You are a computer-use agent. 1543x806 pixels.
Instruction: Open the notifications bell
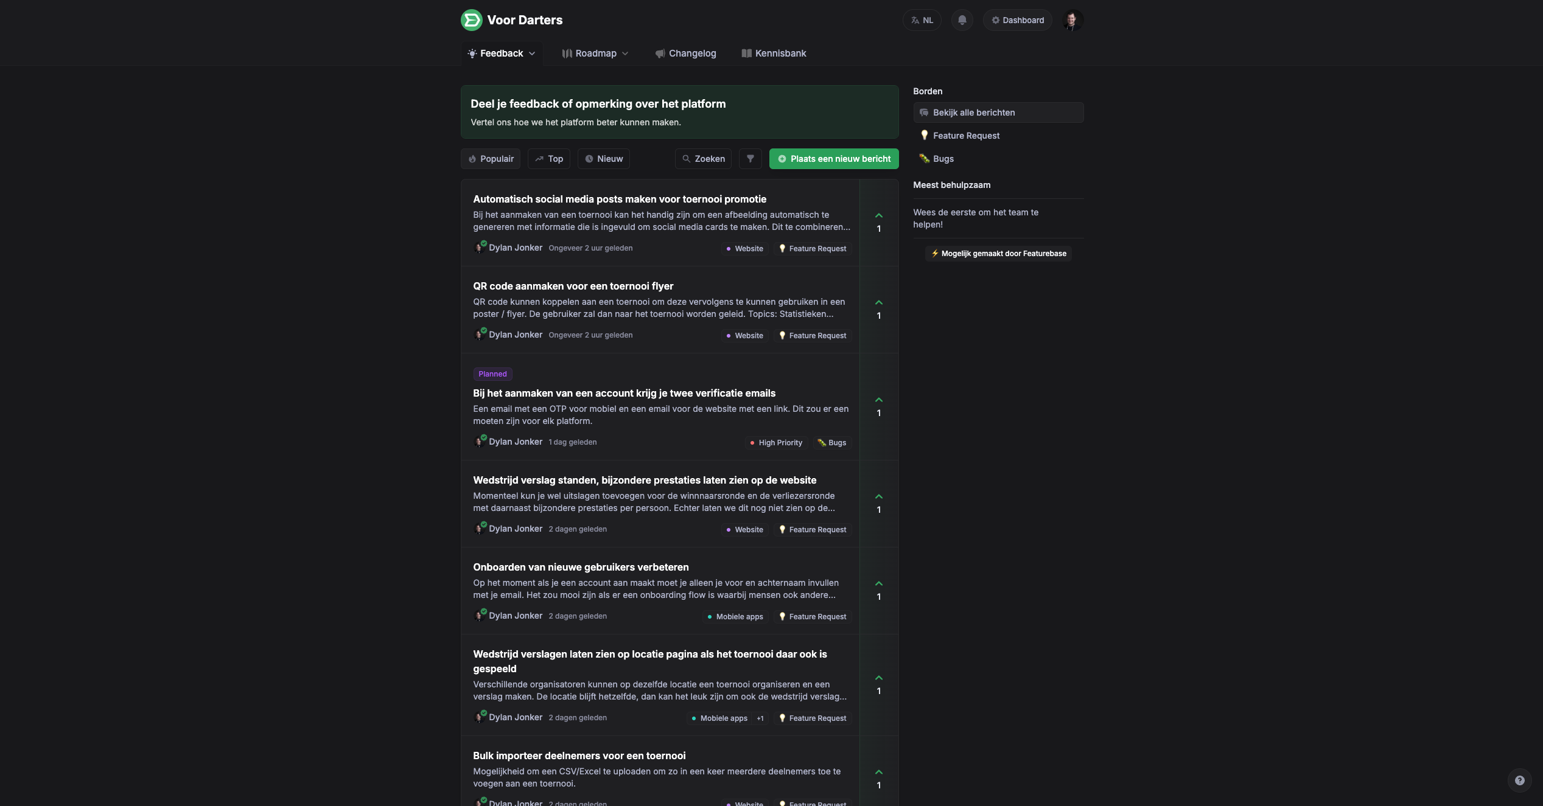tap(962, 20)
